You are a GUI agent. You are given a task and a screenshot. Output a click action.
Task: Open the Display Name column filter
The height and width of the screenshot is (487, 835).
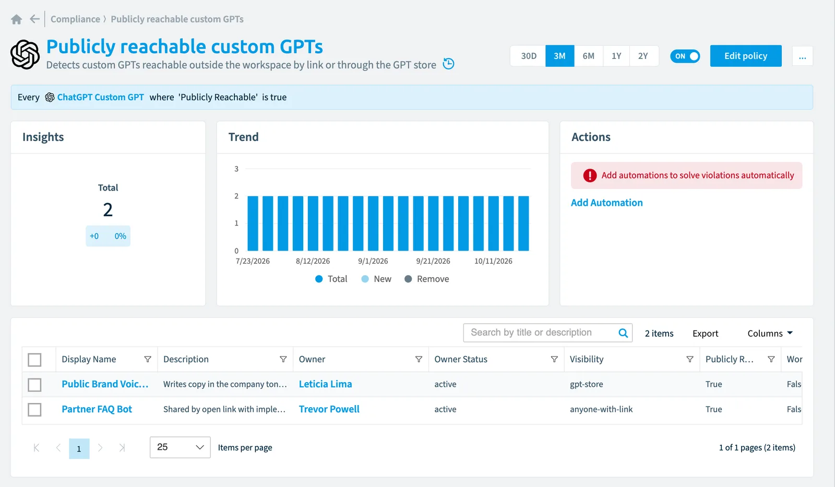(148, 359)
